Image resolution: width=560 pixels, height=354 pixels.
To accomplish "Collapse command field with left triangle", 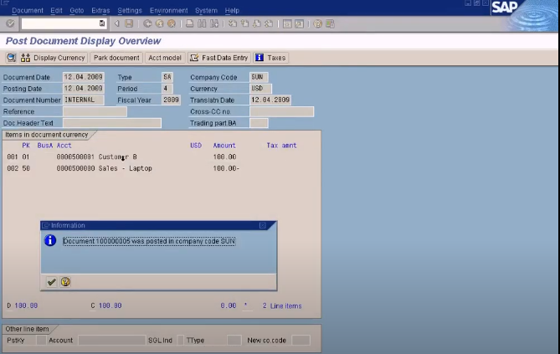I will (x=117, y=23).
